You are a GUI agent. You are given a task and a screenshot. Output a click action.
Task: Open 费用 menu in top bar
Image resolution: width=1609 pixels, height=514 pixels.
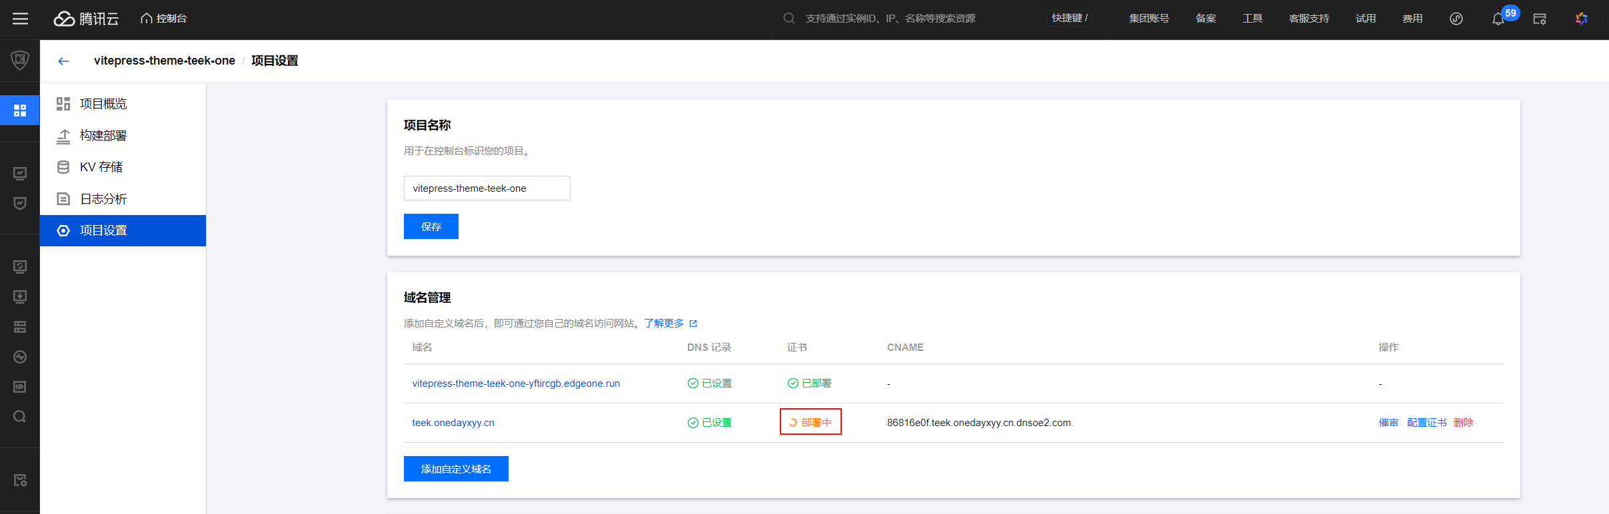tap(1412, 19)
